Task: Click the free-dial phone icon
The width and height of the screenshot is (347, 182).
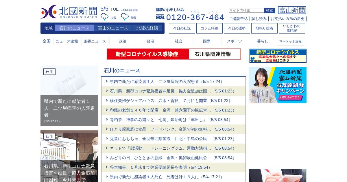Action: [x=160, y=17]
